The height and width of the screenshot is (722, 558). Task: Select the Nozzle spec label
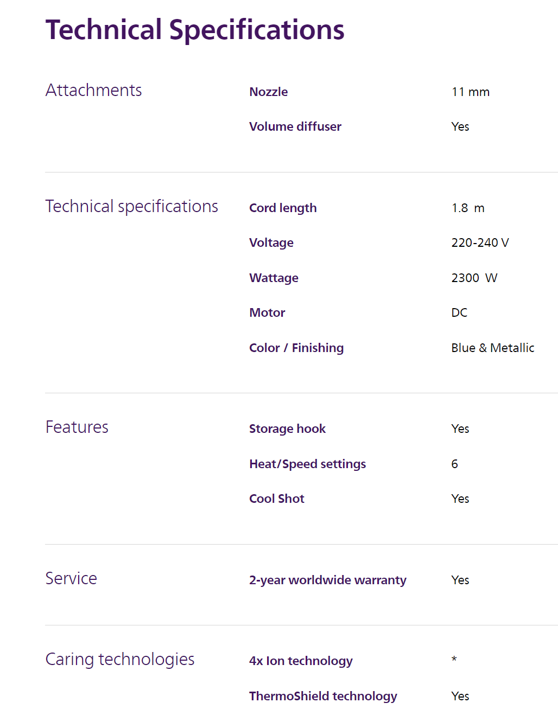(x=268, y=92)
